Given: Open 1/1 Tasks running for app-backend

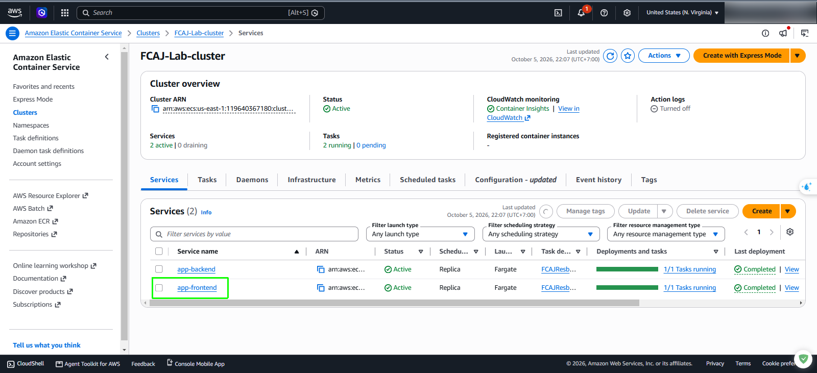Looking at the screenshot, I should (x=690, y=269).
